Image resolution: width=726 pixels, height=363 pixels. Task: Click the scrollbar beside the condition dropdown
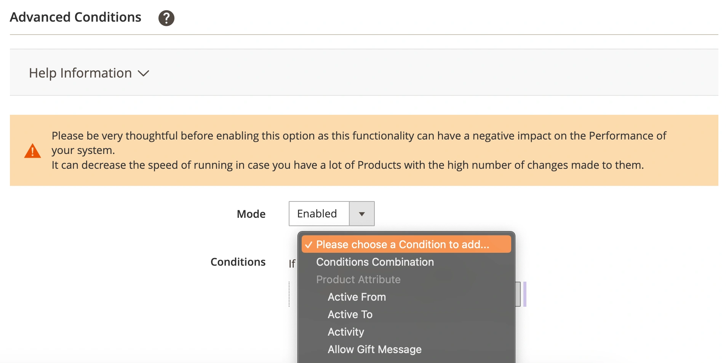[526, 295]
